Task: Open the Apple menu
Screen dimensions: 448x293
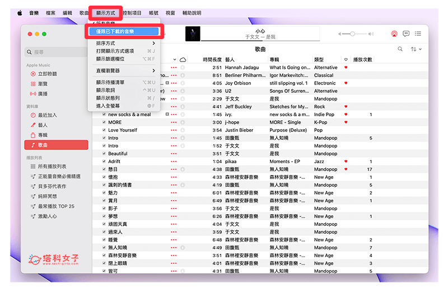Action: click(20, 13)
